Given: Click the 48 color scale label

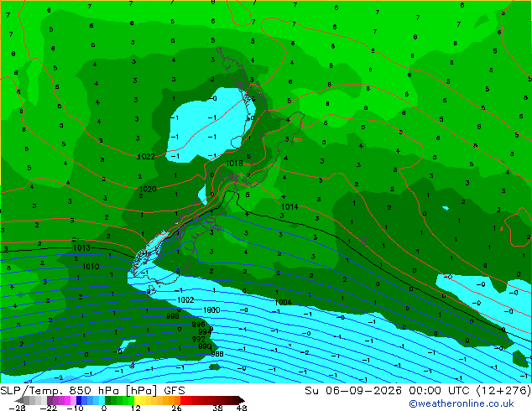Looking at the screenshot, I should pyautogui.click(x=242, y=408).
